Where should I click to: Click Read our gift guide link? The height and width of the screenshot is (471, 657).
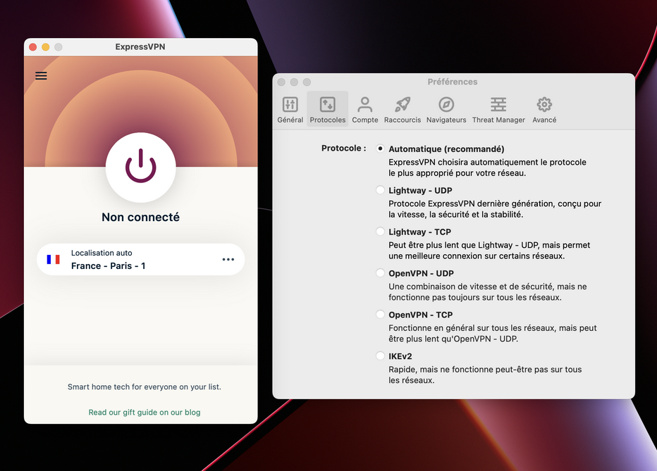coord(144,413)
